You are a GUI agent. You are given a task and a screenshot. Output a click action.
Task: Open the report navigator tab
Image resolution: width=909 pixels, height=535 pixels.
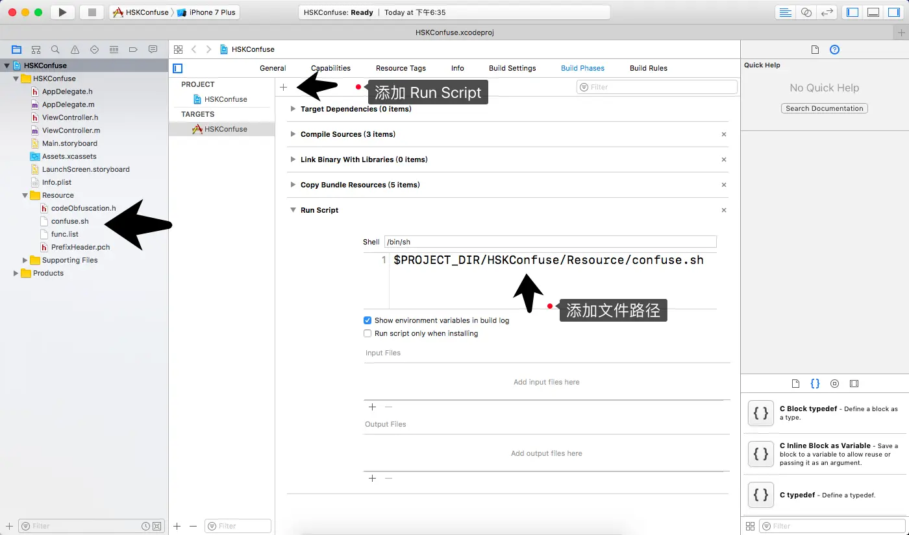click(x=153, y=49)
